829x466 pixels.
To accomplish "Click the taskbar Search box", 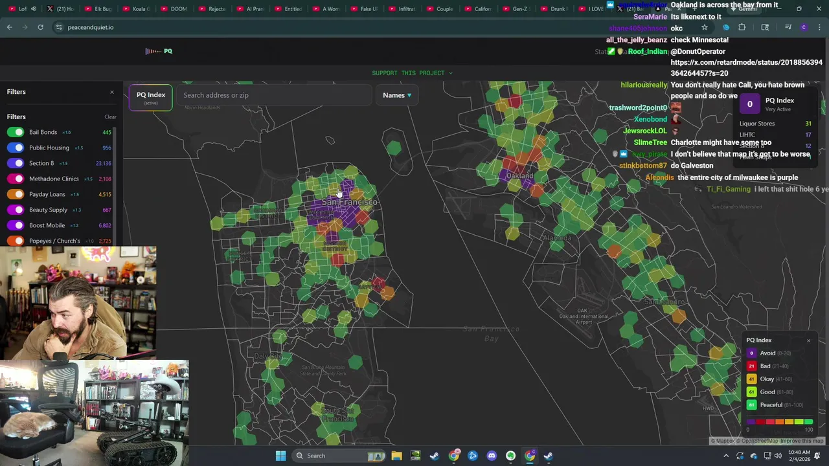I will click(340, 456).
